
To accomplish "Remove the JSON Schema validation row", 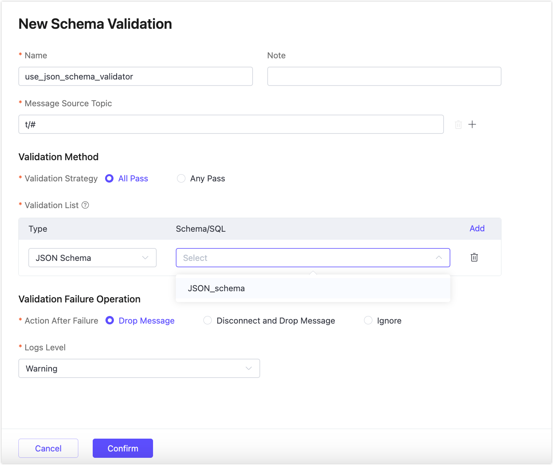I will 474,258.
